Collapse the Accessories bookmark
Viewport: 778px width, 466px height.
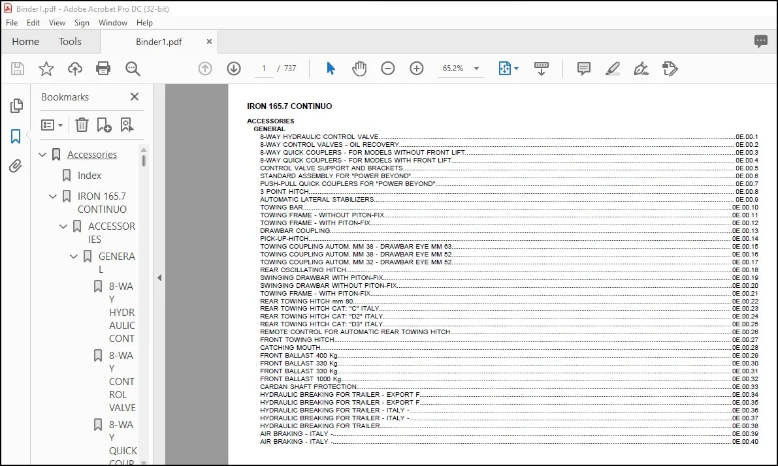(42, 155)
